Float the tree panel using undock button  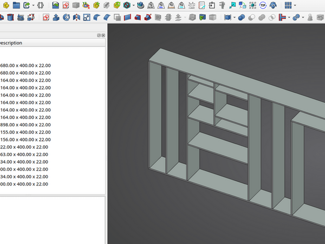[x=99, y=35]
